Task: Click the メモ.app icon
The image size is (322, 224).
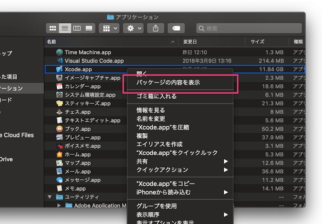Action: (x=60, y=188)
